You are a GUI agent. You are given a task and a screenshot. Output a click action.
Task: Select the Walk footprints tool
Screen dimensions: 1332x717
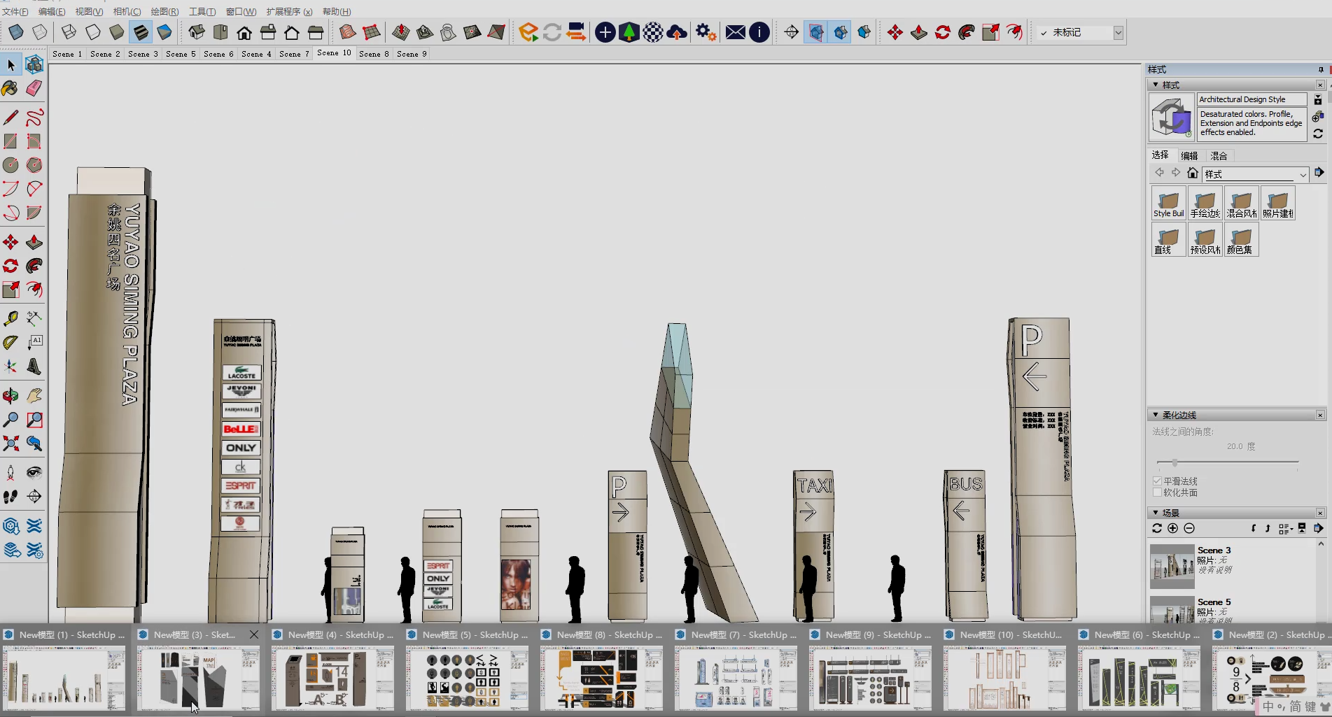10,497
